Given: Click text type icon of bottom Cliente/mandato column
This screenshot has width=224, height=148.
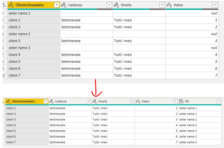Looking at the screenshot, I should (8, 101).
